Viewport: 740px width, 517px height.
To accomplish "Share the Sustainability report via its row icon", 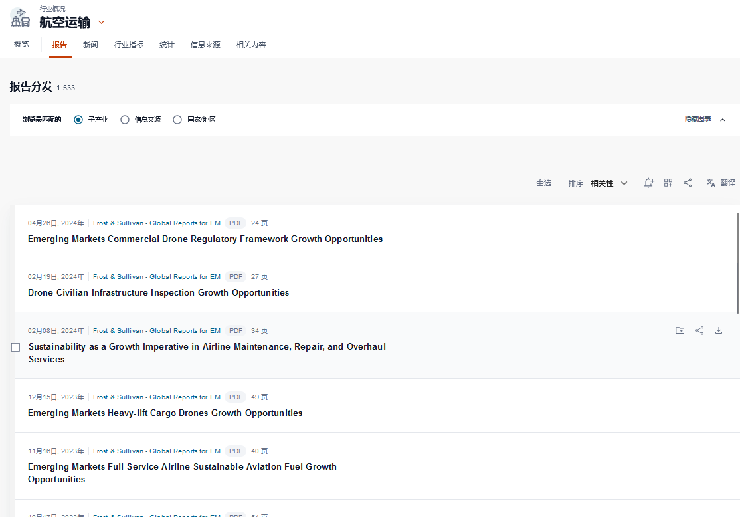I will (x=699, y=330).
